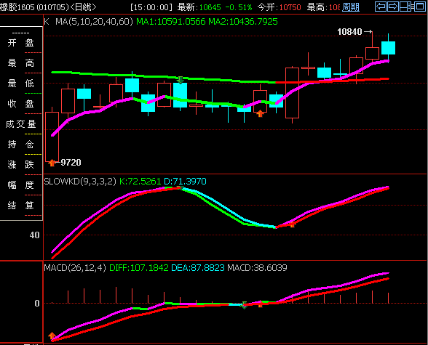Click the orange arrow marker on SLOWKD curve
The height and width of the screenshot is (345, 428).
(292, 224)
